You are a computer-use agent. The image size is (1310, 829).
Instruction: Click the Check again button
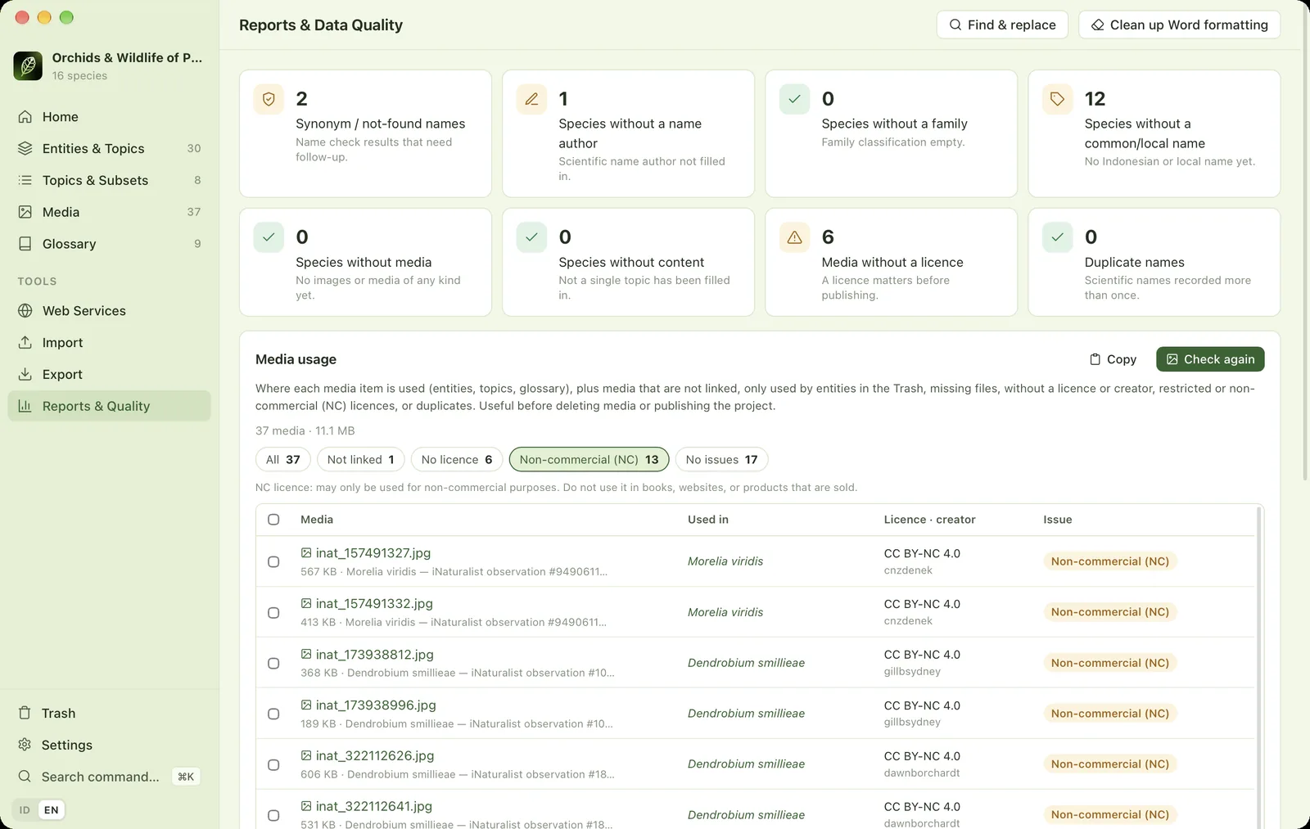1210,359
